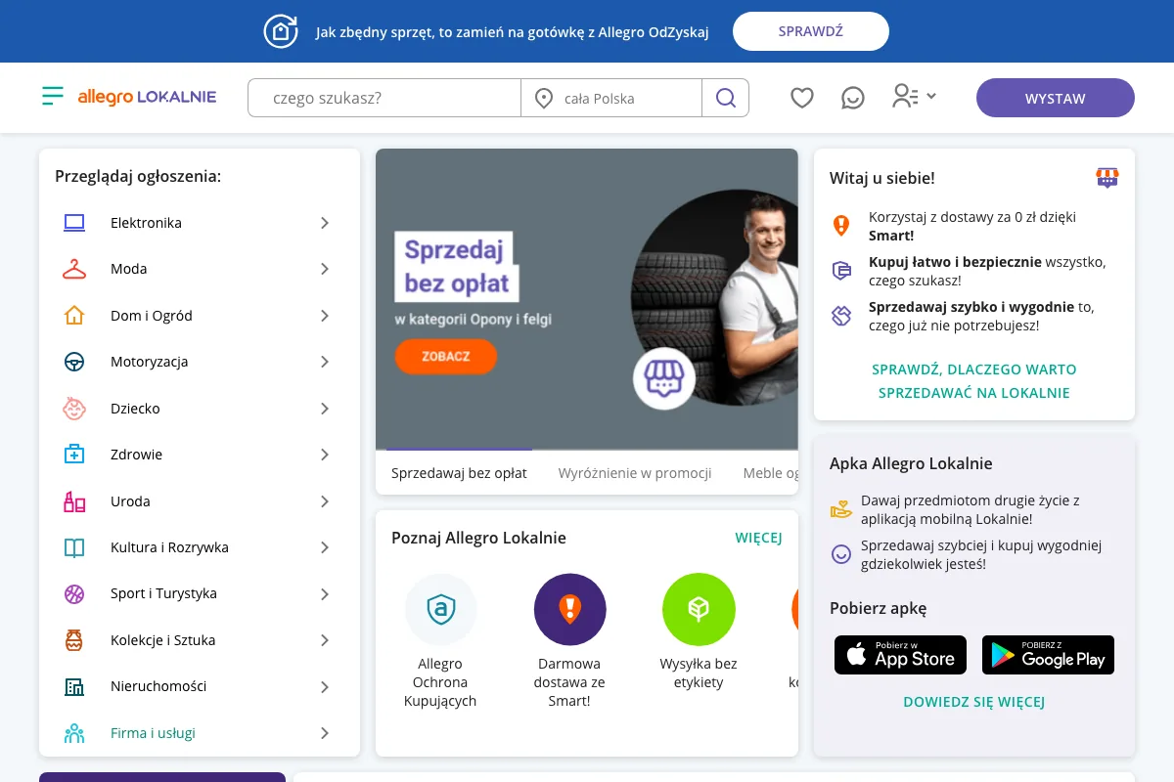
Task: Focus the czego szukasz search field
Action: tap(384, 98)
